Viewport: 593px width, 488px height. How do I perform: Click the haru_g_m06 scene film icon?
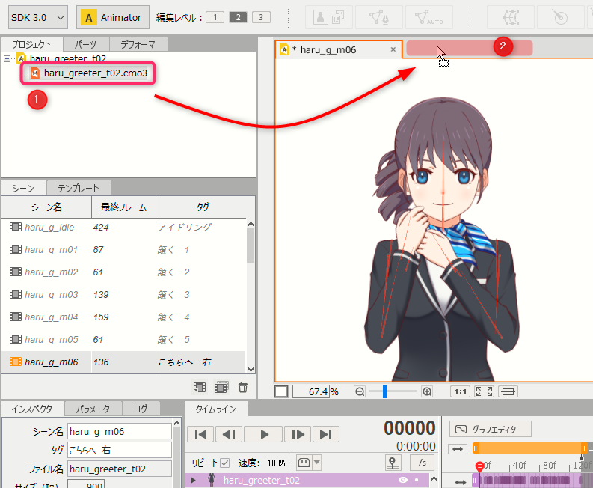pyautogui.click(x=16, y=362)
